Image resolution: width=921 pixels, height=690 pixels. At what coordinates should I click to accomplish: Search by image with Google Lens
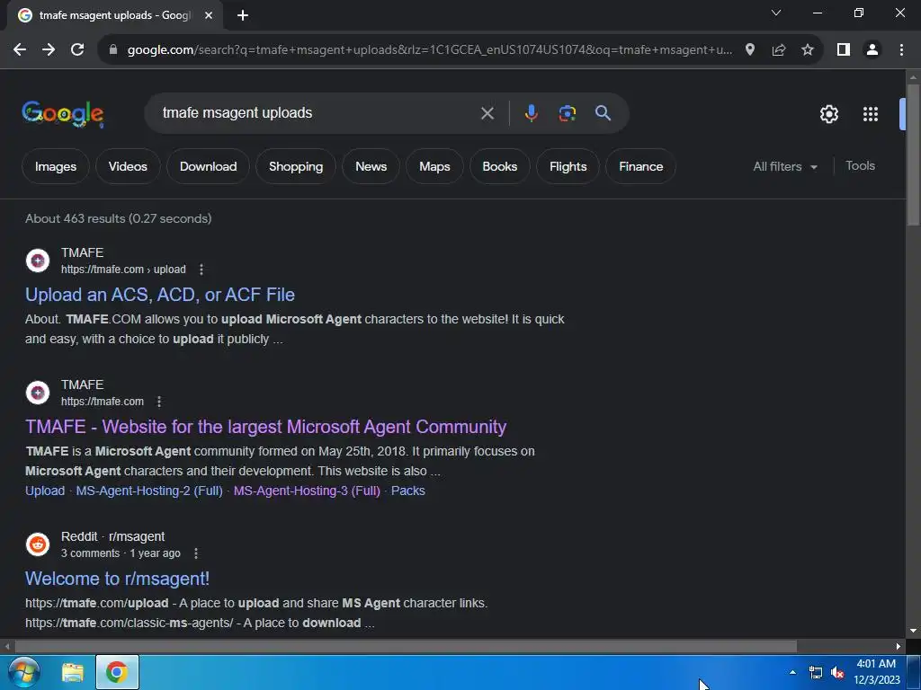click(x=568, y=113)
